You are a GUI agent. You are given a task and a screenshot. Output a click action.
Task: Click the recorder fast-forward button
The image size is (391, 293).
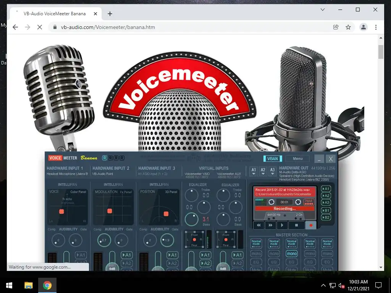pos(271,225)
